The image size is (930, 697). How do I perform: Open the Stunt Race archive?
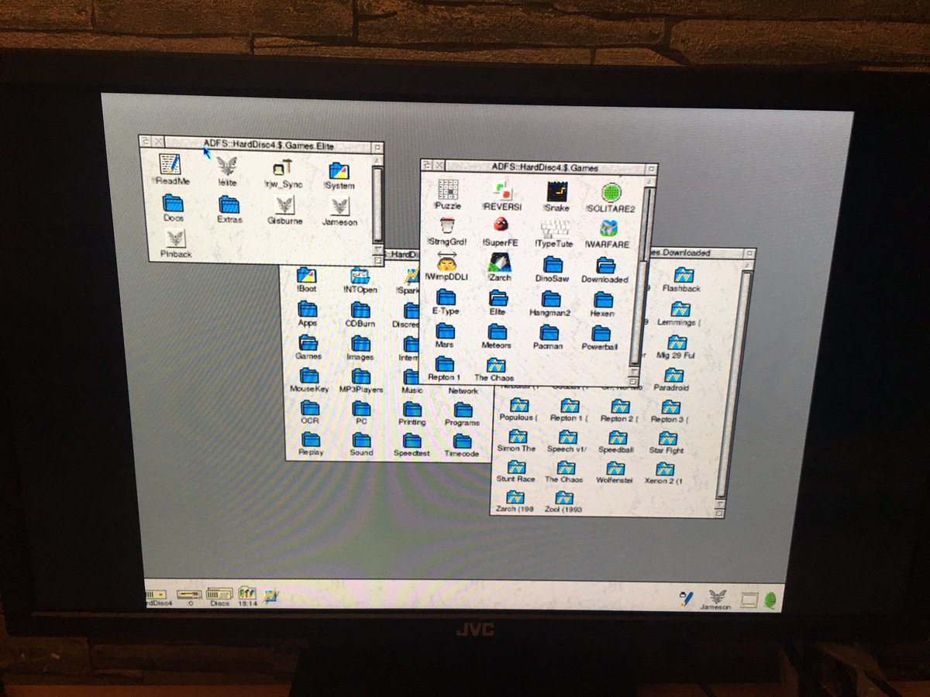tap(516, 467)
